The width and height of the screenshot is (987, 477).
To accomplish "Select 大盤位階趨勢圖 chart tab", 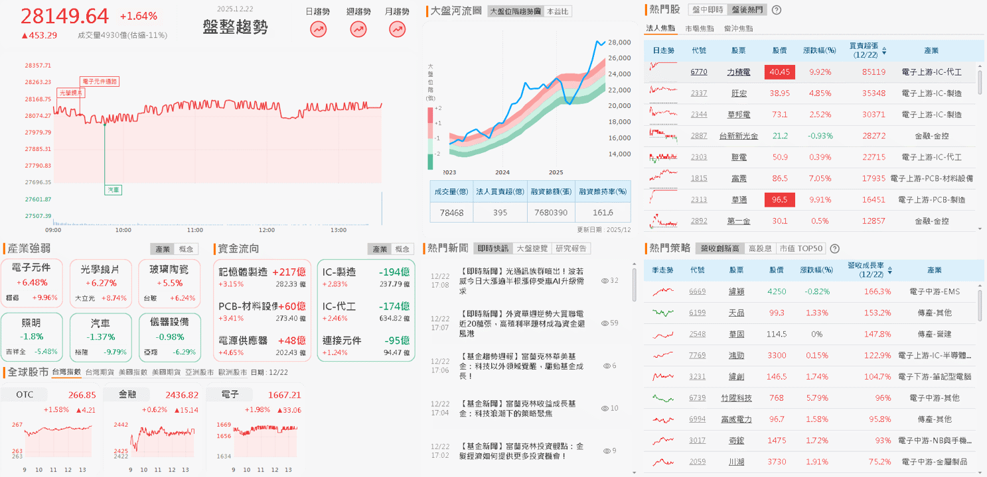I will (515, 11).
